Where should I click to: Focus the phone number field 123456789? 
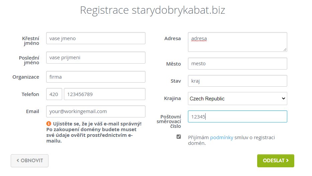pyautogui.click(x=104, y=94)
